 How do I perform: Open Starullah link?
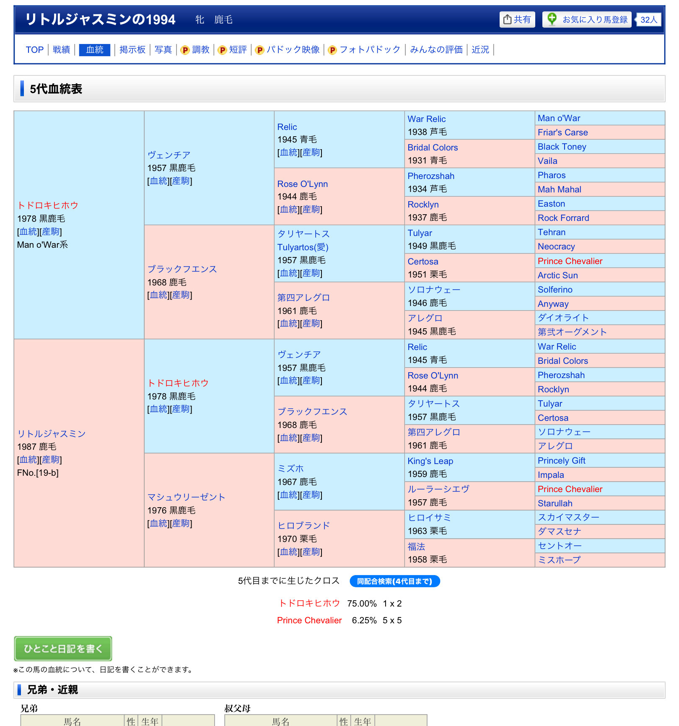(555, 503)
